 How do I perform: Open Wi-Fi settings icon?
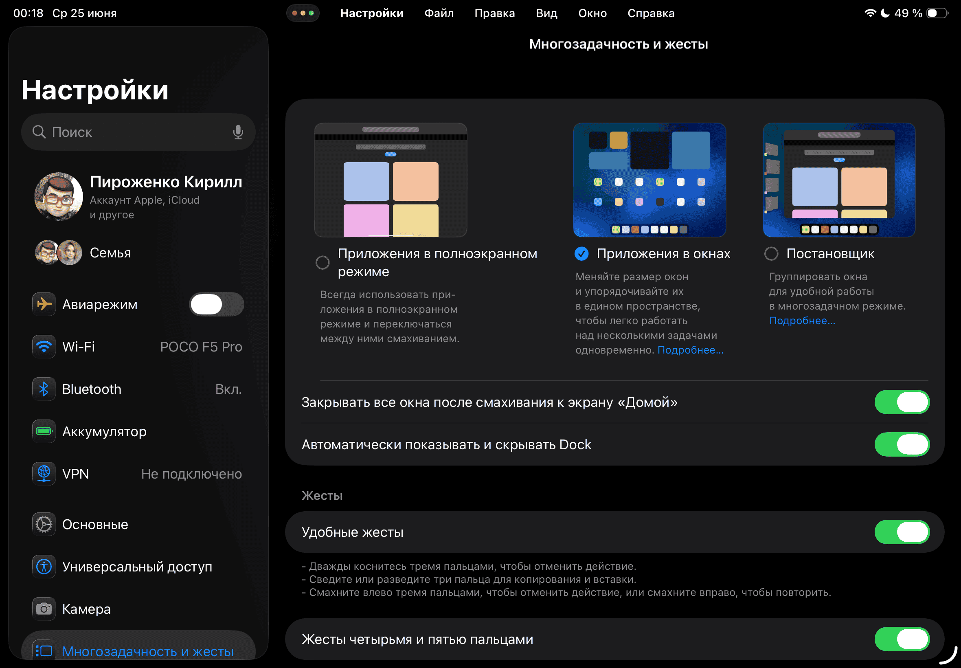pos(44,347)
